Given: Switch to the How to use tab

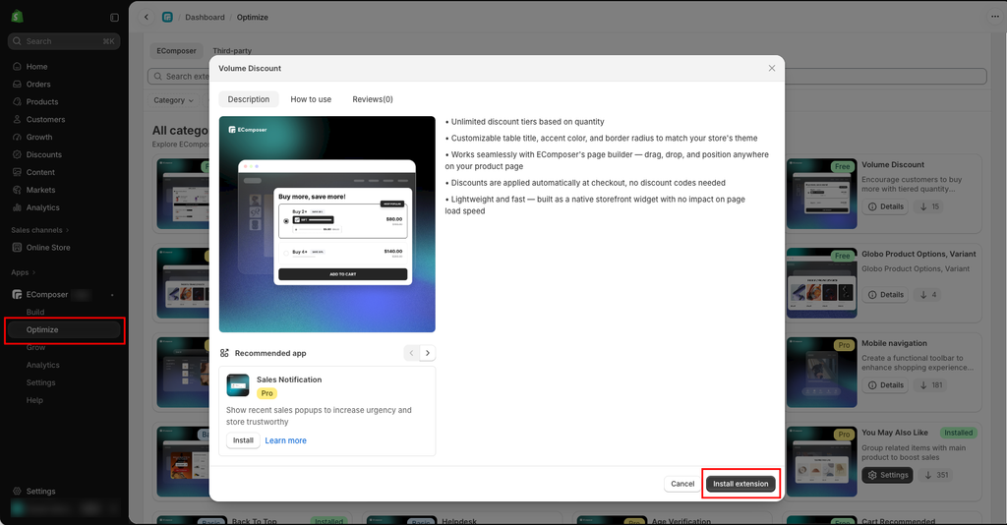Looking at the screenshot, I should [311, 99].
